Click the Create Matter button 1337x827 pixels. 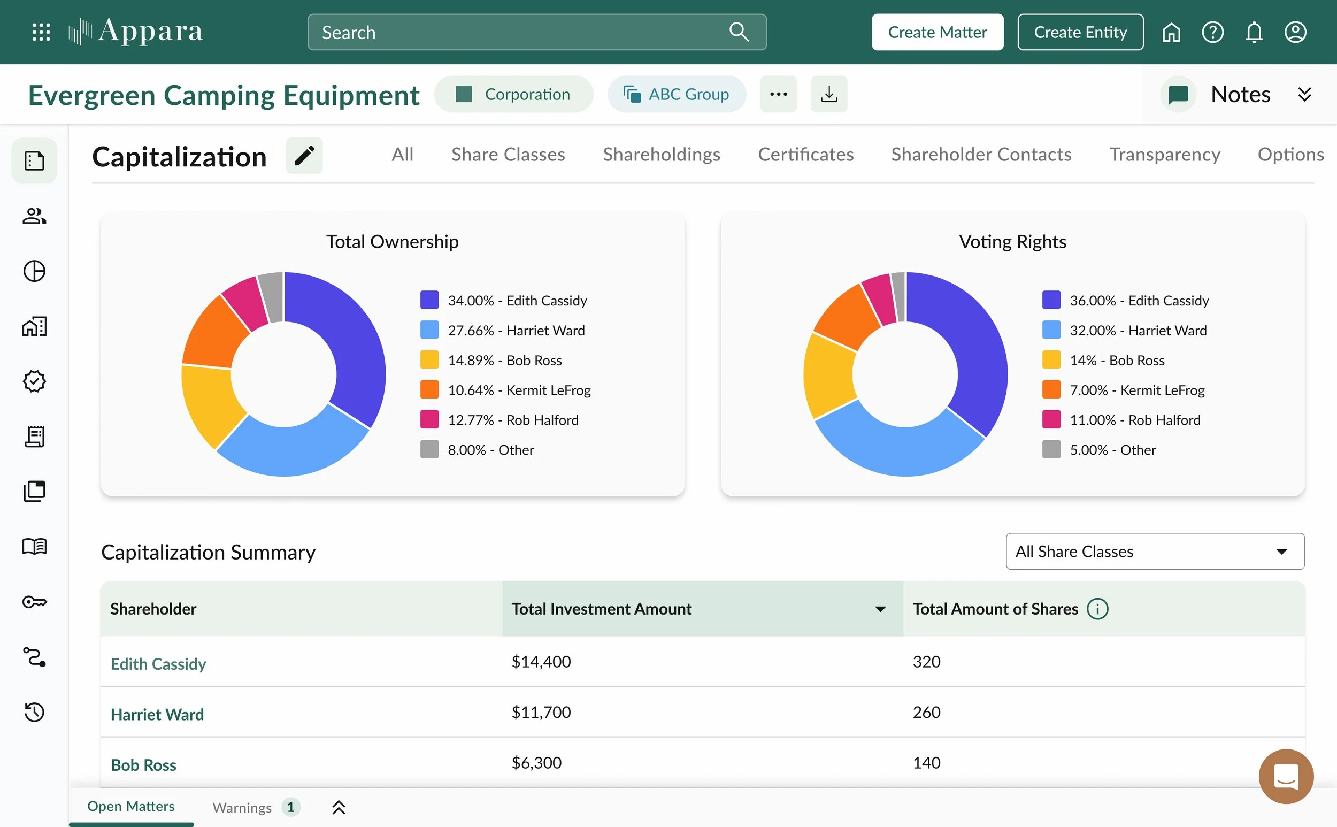[938, 32]
